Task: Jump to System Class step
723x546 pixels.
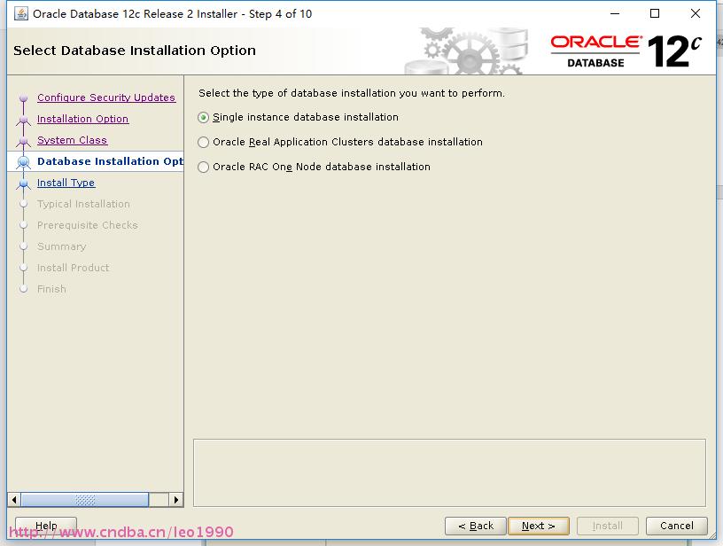Action: [72, 140]
